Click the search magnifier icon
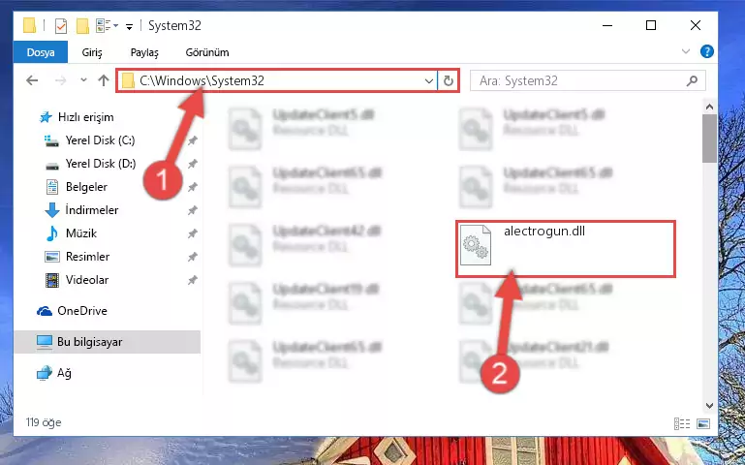The width and height of the screenshot is (745, 465). tap(693, 80)
